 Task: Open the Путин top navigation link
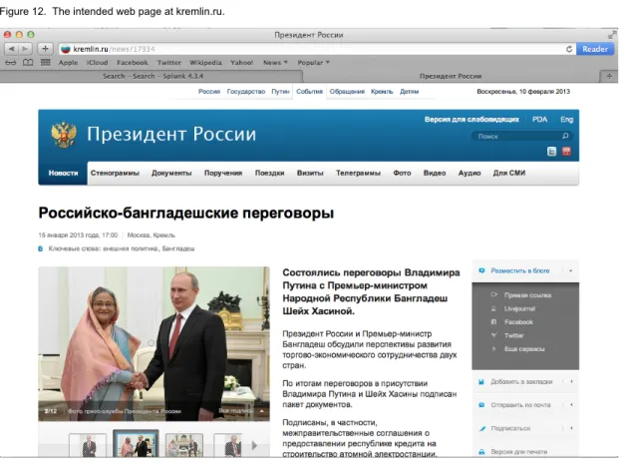pyautogui.click(x=280, y=92)
